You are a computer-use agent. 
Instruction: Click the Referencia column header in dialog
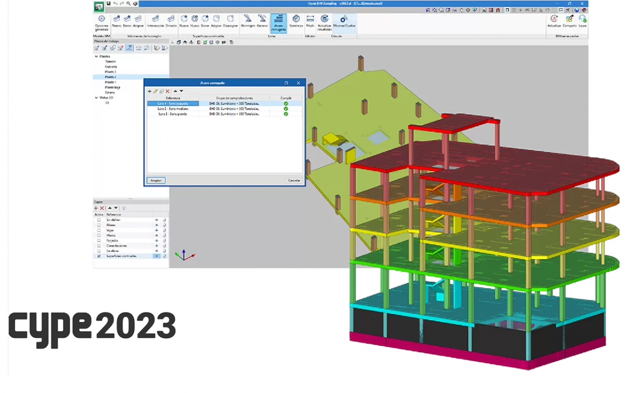click(172, 98)
